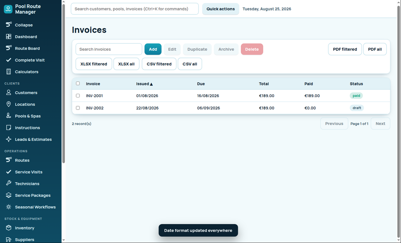Click the paid status badge
This screenshot has height=243, width=401.
[x=356, y=96]
